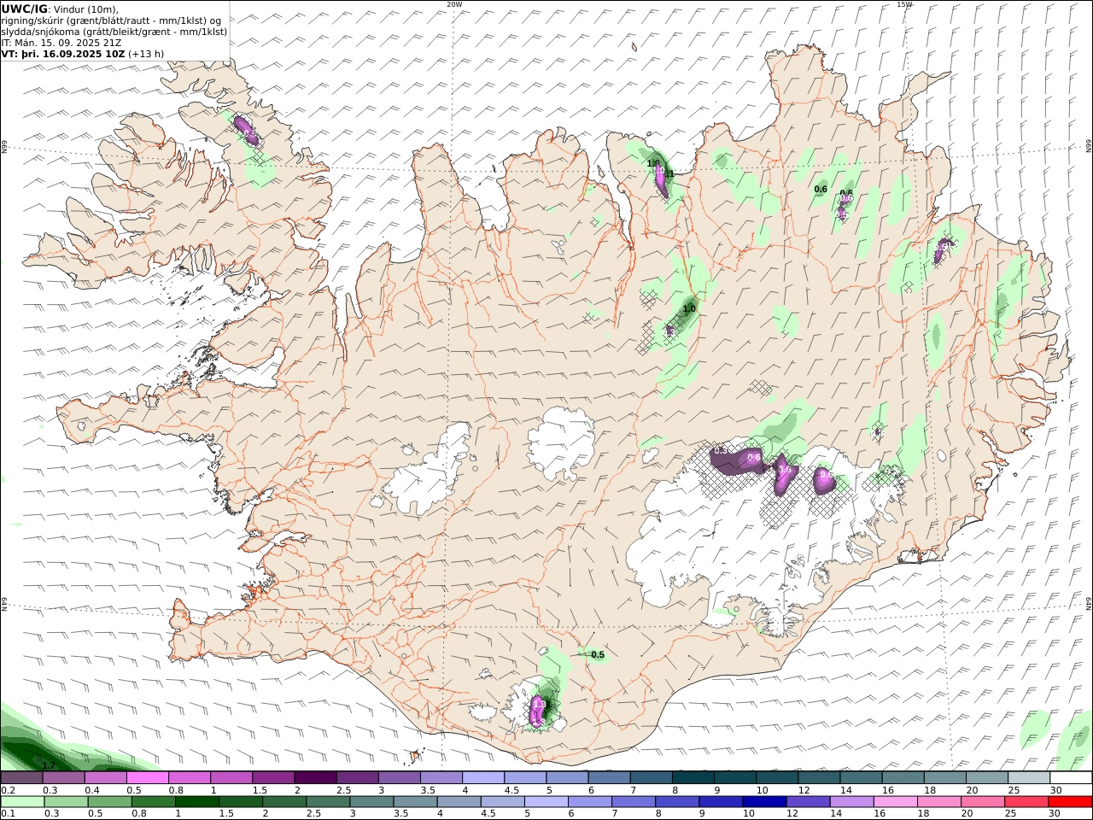Pick the crimson swatch between 25 and 30 on rain scale
Image resolution: width=1093 pixels, height=820 pixels.
[1026, 801]
